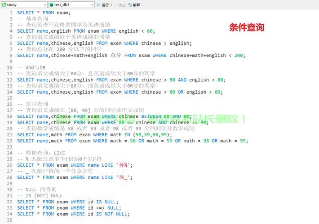The height and width of the screenshot is (224, 319).
Task: Click 'IS NULL' on line 32
Action: pos(106,202)
